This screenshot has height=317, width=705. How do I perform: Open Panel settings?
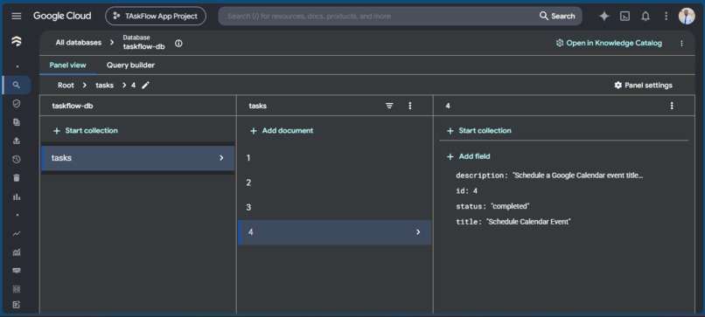point(644,85)
